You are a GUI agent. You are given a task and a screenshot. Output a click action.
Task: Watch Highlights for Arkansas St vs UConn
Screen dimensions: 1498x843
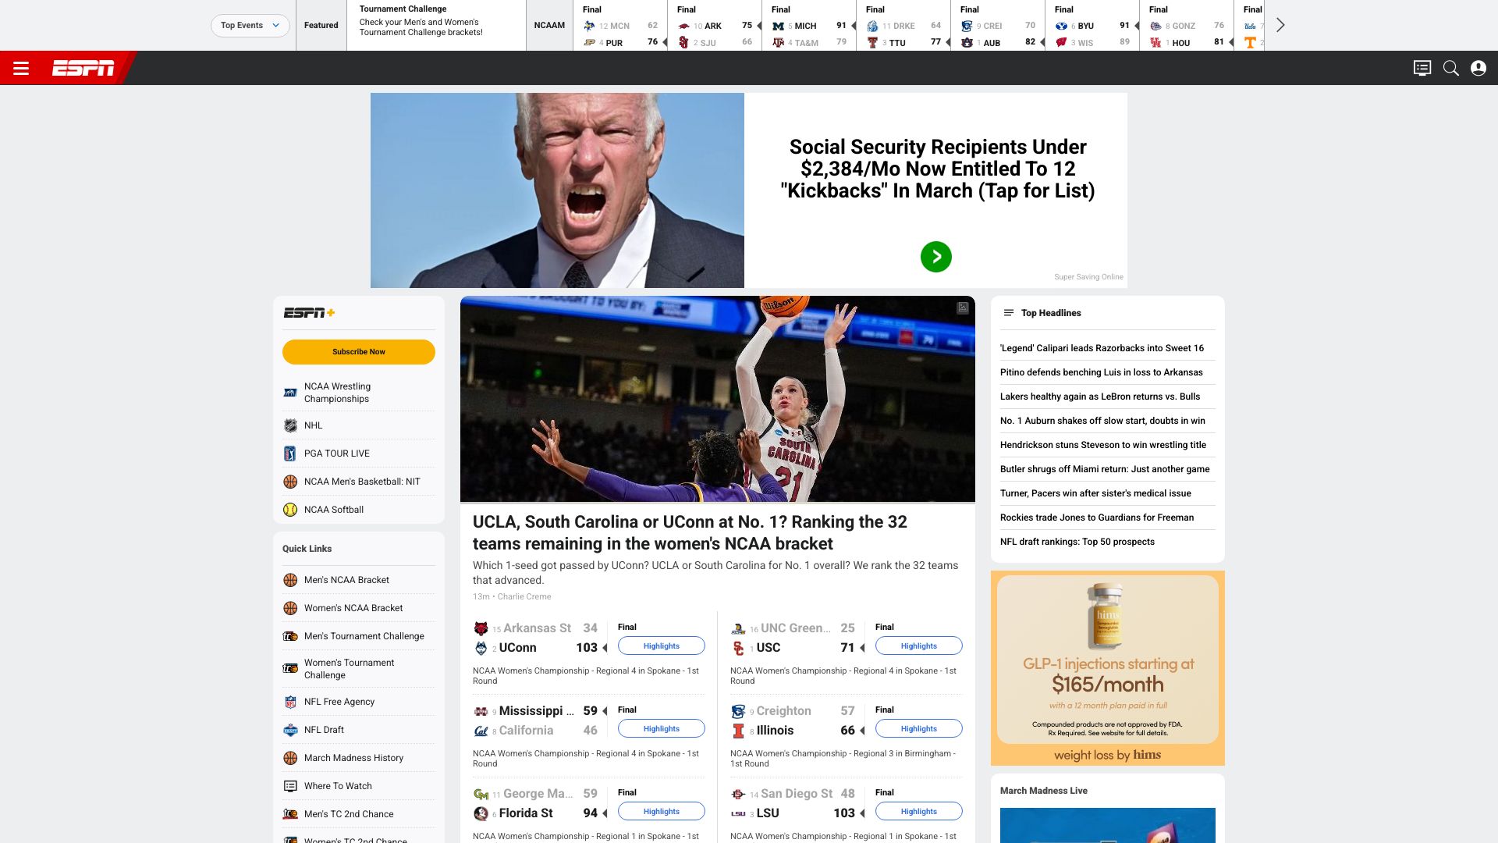[661, 646]
